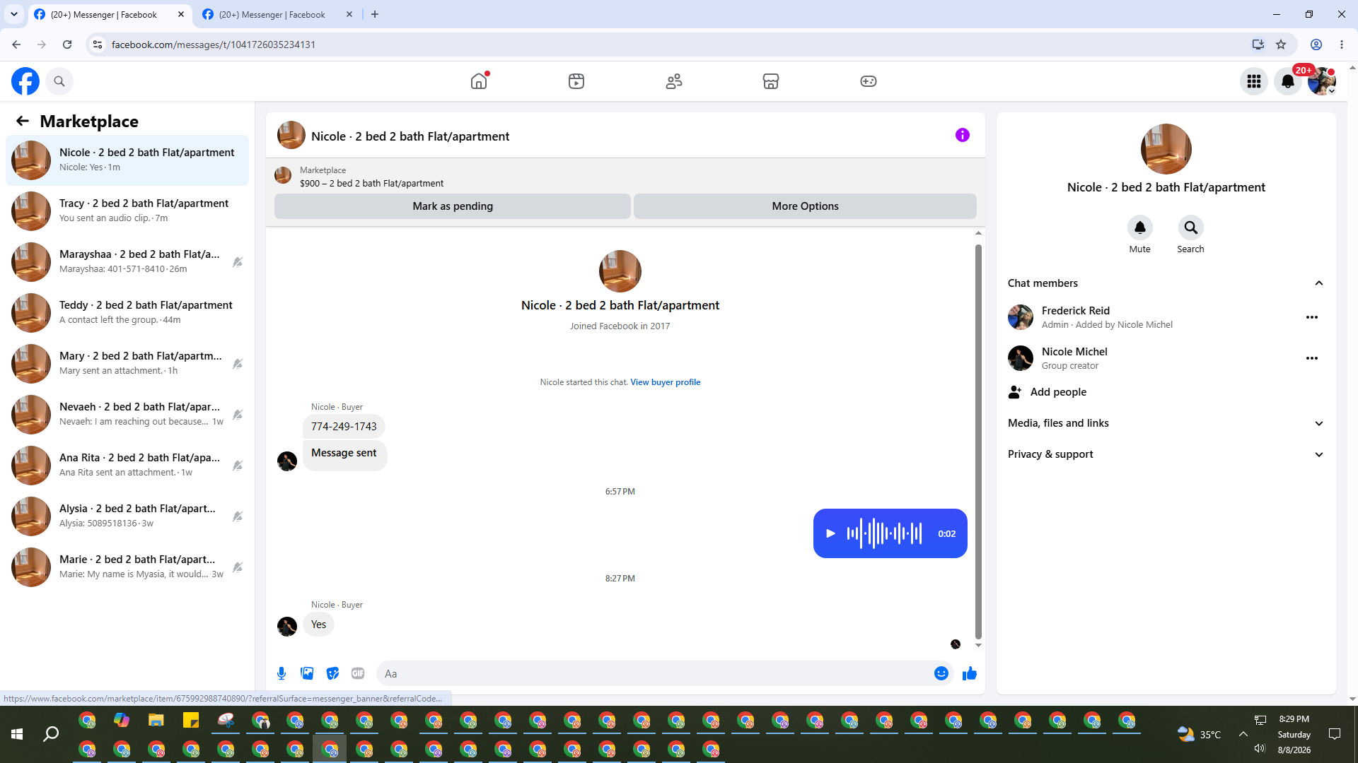Open options for Frederick Reid
The width and height of the screenshot is (1358, 763).
click(x=1312, y=317)
